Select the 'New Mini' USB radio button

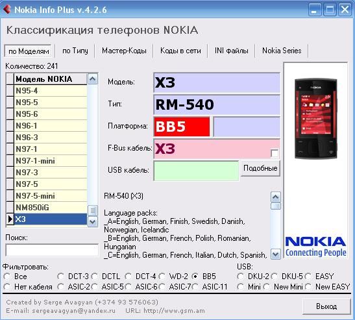(x=267, y=287)
